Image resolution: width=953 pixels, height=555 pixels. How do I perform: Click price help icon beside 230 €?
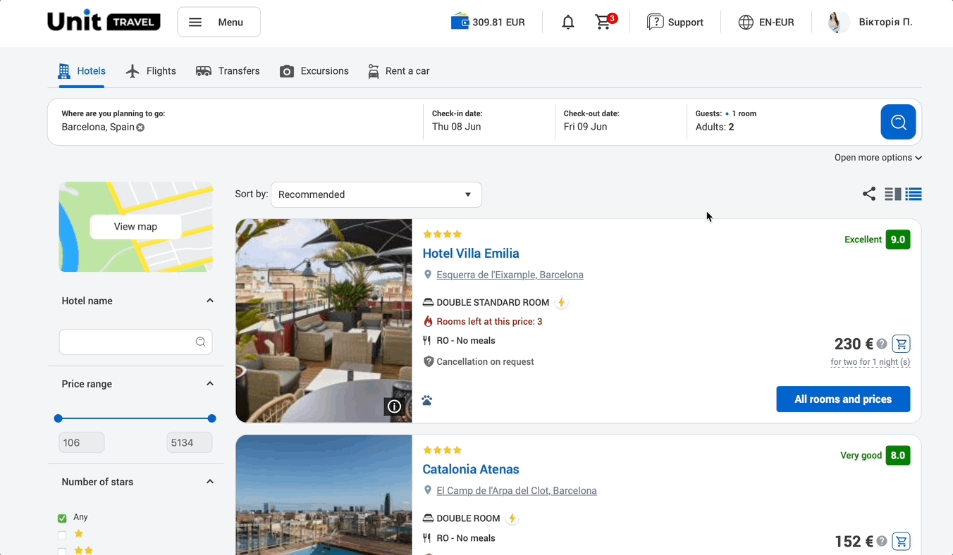pyautogui.click(x=882, y=344)
